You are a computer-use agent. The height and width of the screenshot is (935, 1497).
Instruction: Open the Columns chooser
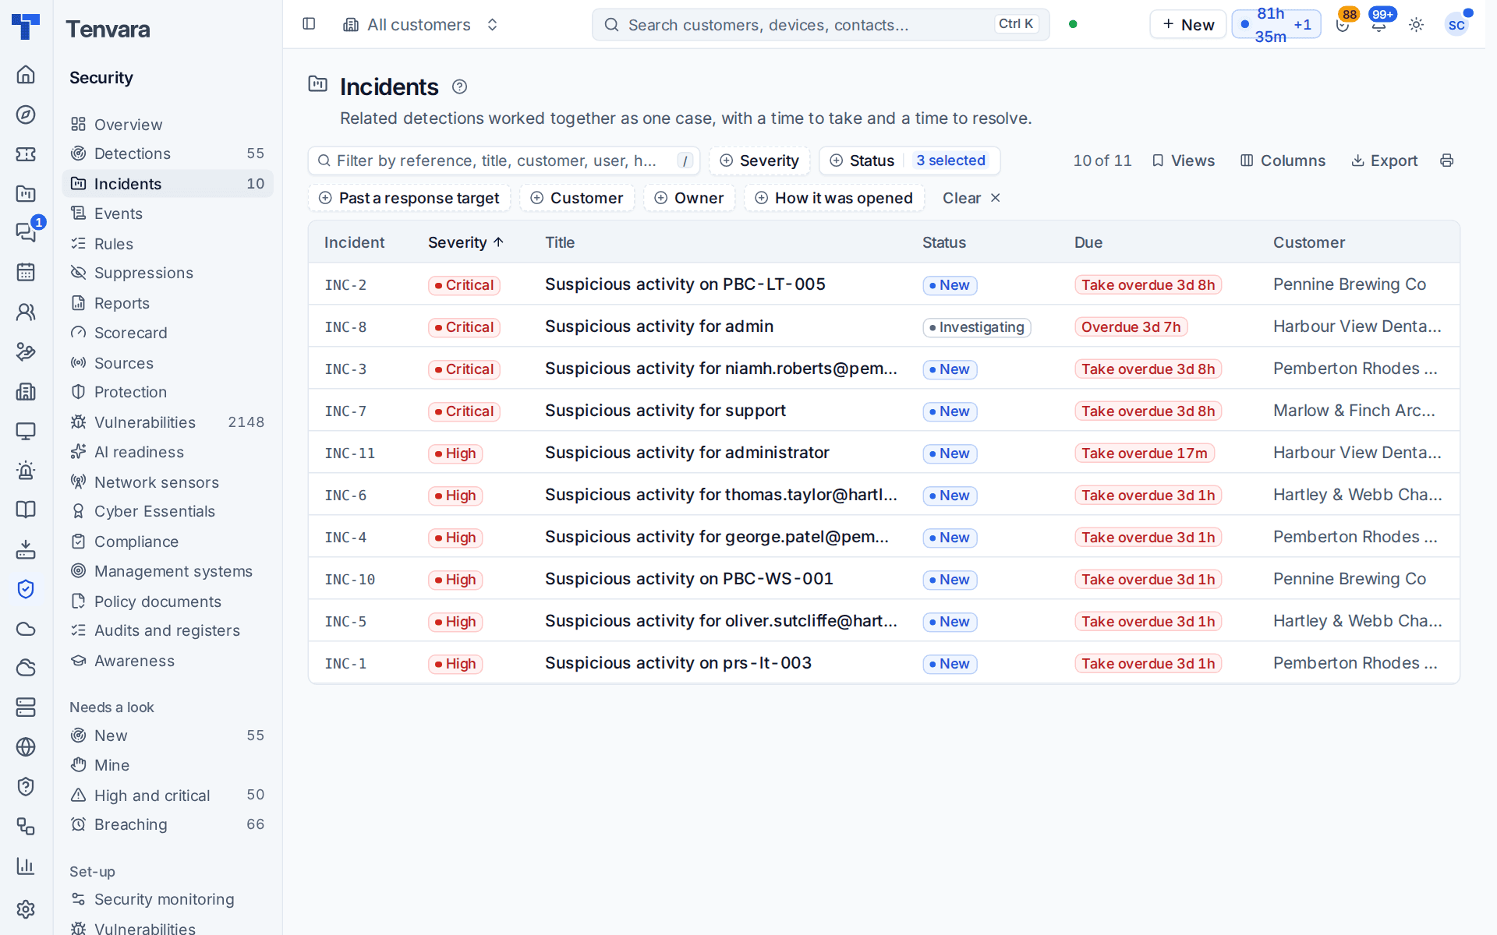pos(1283,161)
